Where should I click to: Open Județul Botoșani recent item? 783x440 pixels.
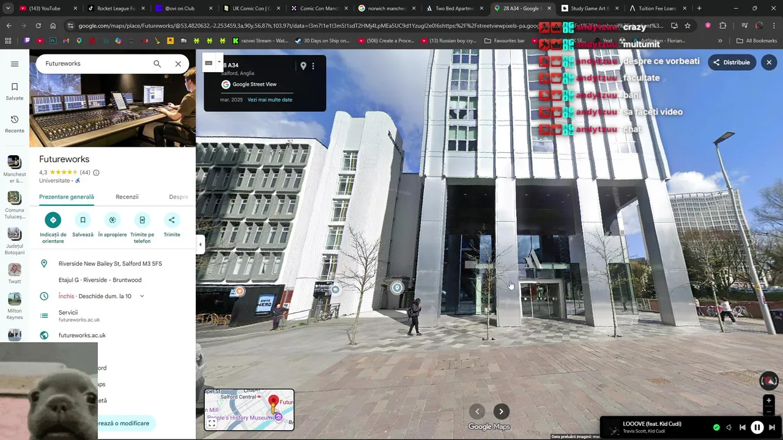15,241
